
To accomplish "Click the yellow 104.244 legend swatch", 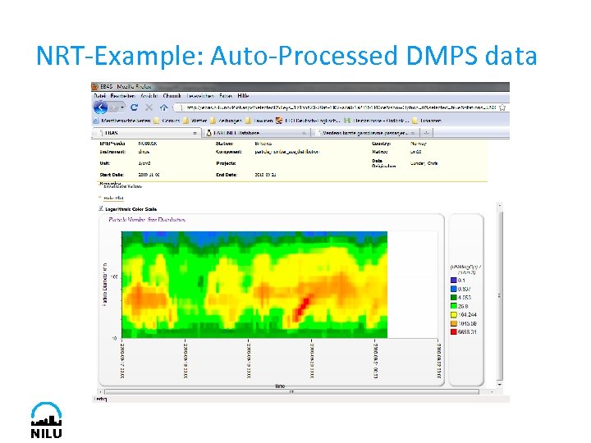I will click(x=454, y=315).
